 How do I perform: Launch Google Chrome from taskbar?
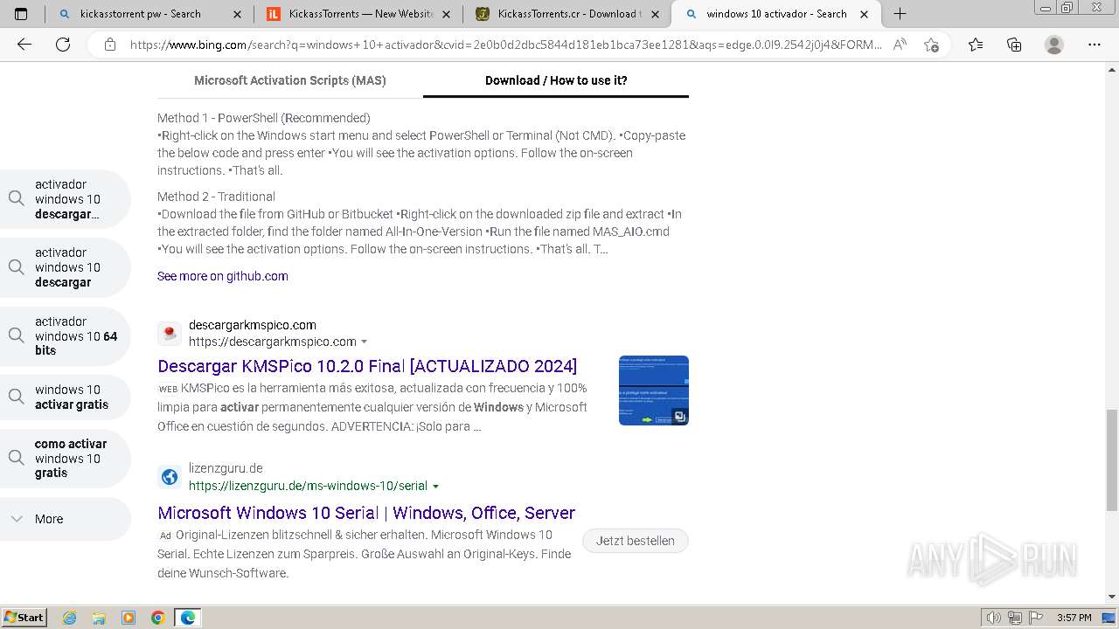[x=157, y=618]
